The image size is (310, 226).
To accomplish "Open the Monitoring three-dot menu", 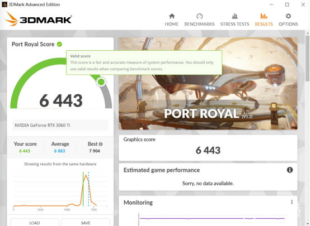I will [292, 202].
